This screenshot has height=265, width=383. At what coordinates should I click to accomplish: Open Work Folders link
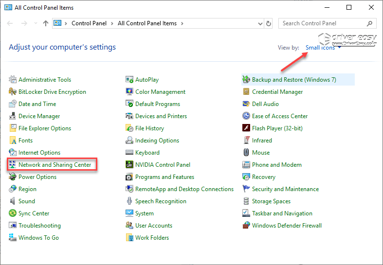pyautogui.click(x=152, y=238)
